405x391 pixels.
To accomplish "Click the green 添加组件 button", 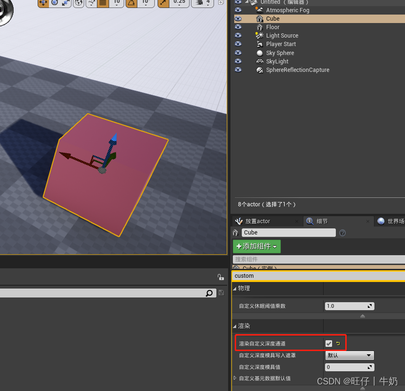I will click(x=256, y=246).
